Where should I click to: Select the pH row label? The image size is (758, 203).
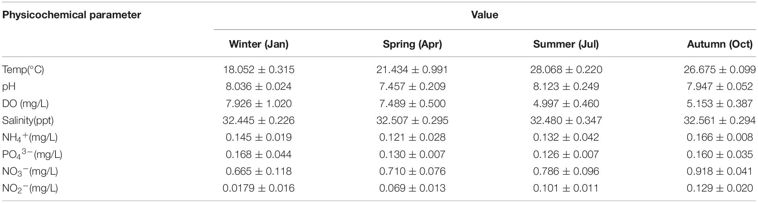click(9, 87)
